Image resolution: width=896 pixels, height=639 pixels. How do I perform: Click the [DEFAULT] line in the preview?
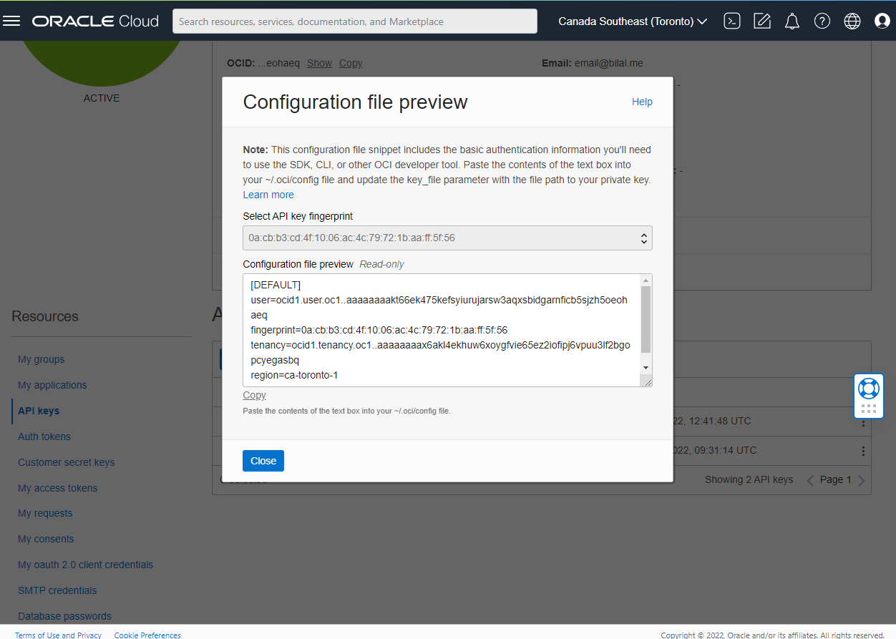[x=276, y=285]
